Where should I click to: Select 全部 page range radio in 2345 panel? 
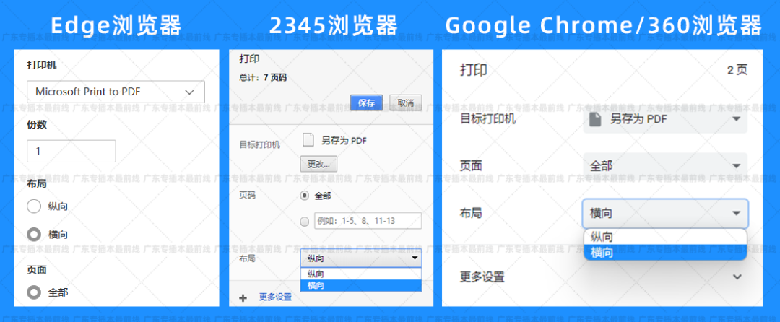tap(304, 195)
